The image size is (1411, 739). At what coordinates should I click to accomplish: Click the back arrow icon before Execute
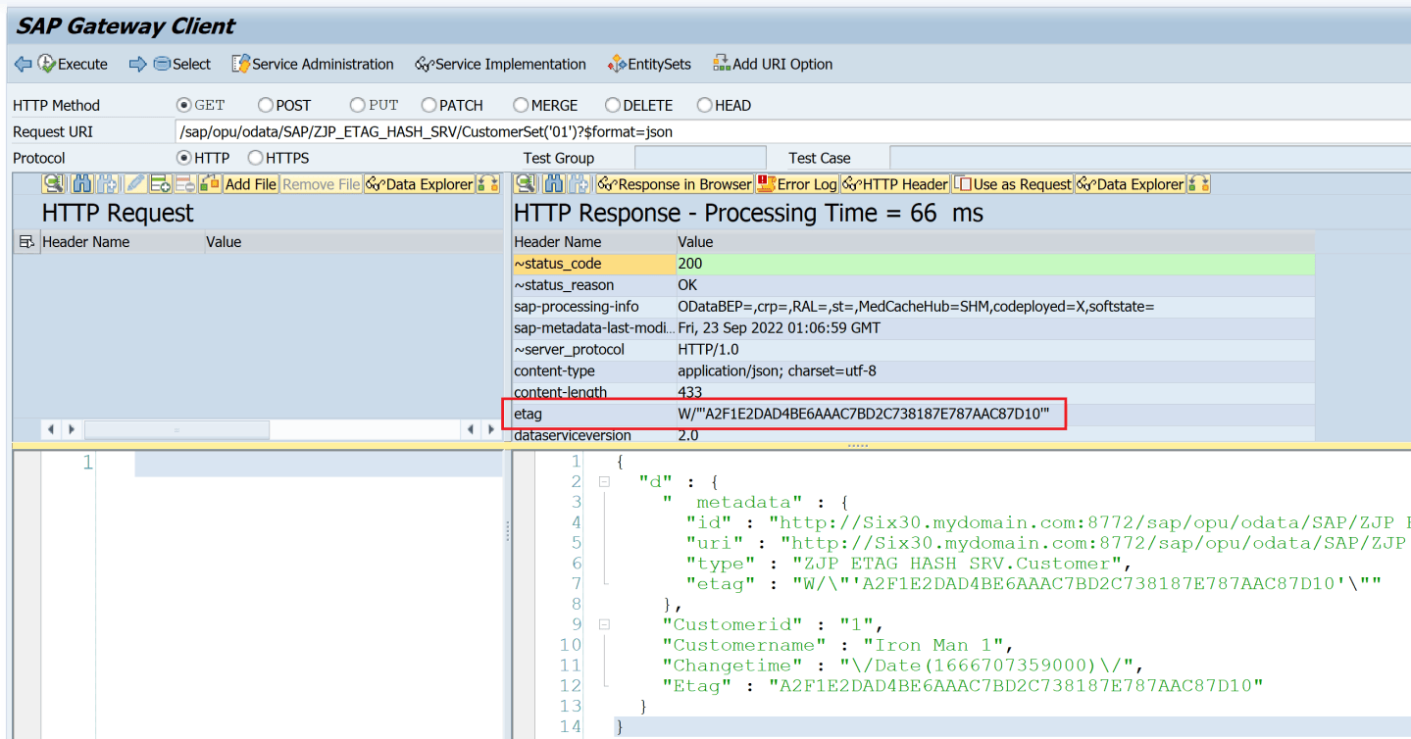pyautogui.click(x=23, y=64)
